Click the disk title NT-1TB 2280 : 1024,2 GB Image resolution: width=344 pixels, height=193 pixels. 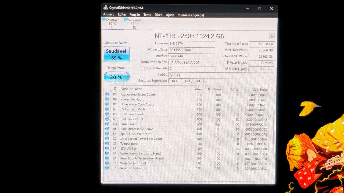click(189, 36)
